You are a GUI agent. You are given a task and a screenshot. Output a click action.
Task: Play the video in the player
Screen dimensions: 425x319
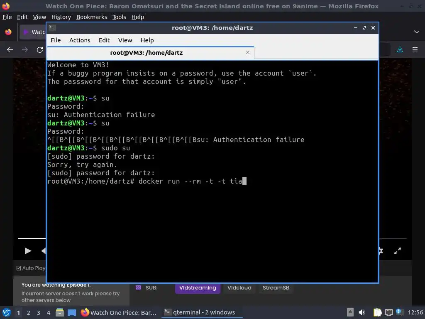point(28,250)
